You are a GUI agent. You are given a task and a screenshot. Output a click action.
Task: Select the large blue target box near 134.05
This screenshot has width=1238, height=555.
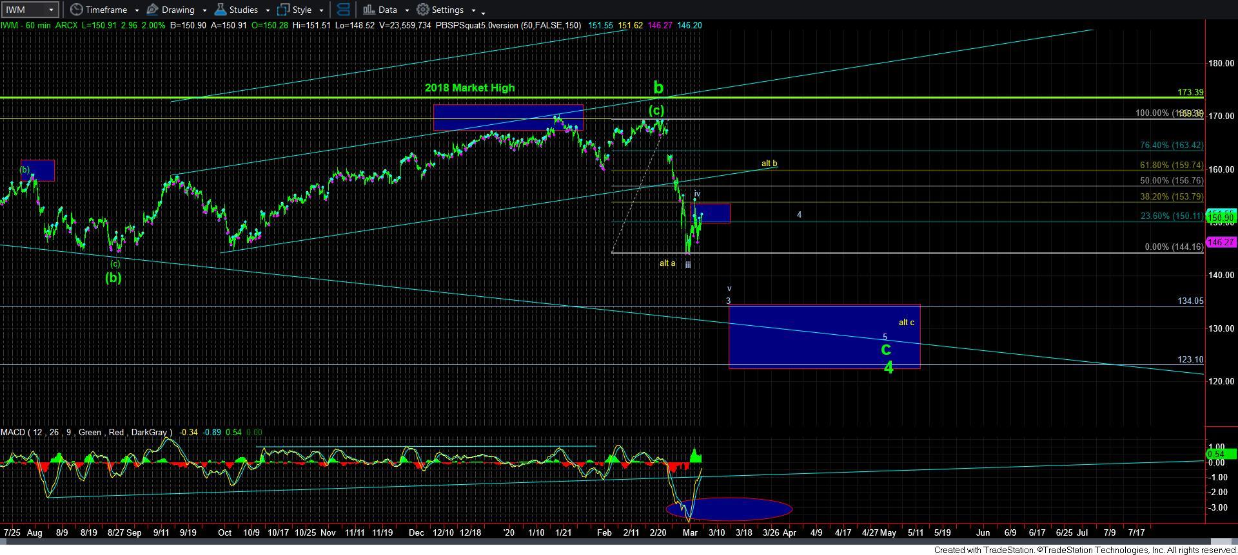[823, 336]
